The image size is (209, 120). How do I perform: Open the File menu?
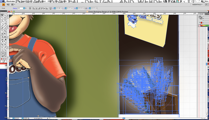(x=18, y=1)
